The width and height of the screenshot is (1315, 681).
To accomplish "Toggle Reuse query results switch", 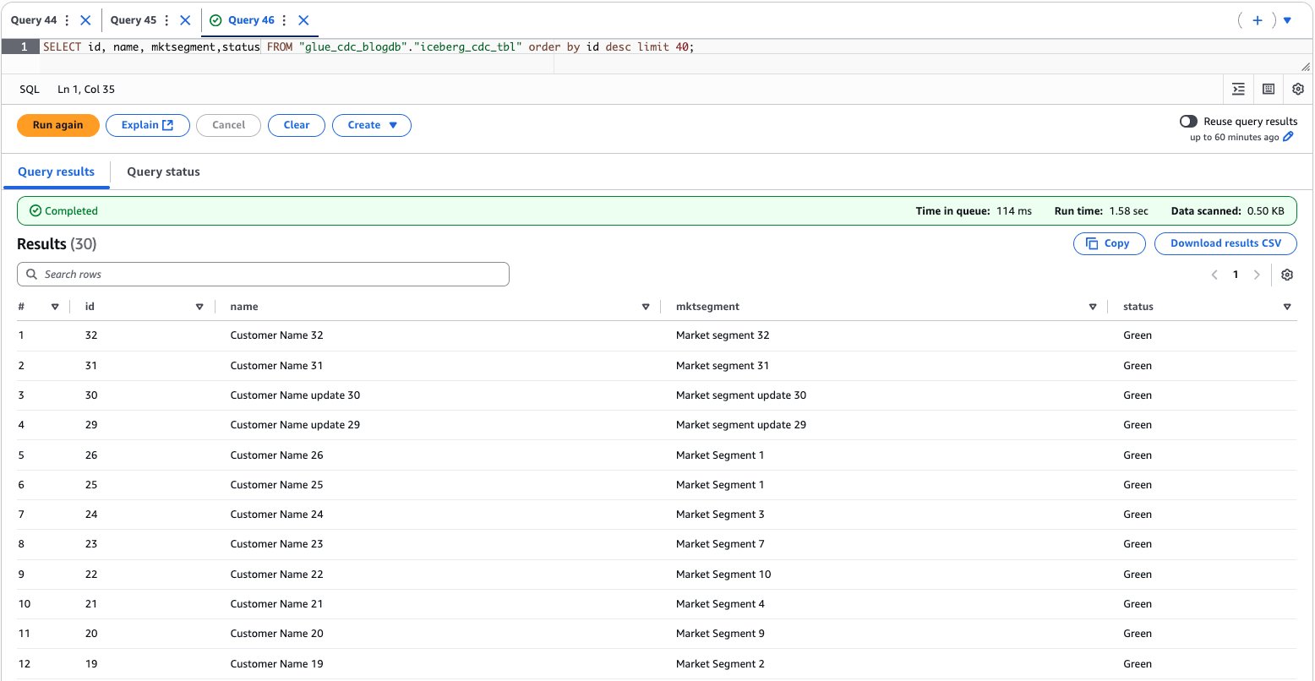I will pyautogui.click(x=1188, y=122).
